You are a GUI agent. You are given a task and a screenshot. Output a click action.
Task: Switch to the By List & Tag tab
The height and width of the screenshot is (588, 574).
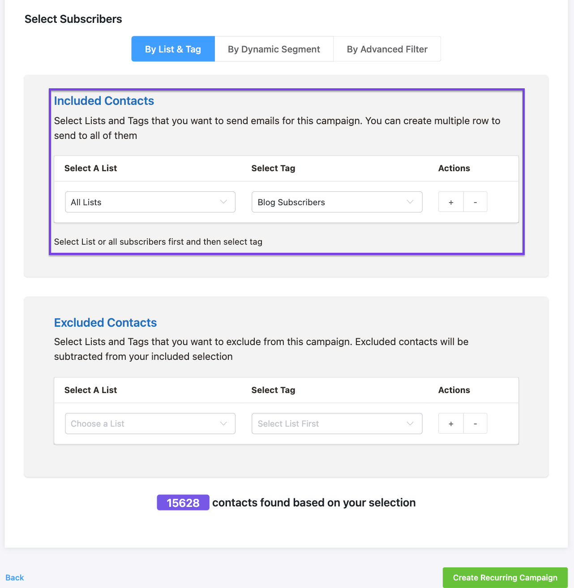click(173, 49)
